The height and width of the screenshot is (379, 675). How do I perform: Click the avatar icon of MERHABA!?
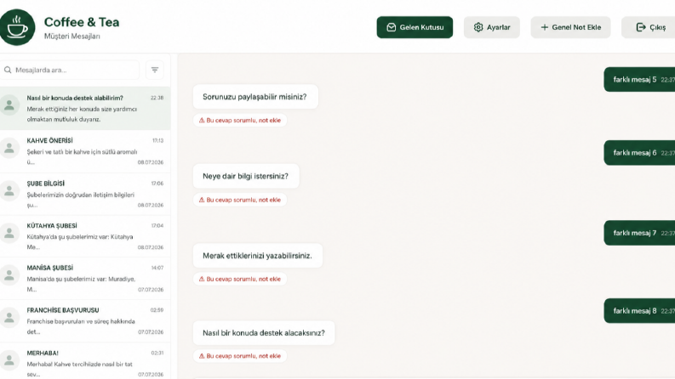click(x=9, y=359)
